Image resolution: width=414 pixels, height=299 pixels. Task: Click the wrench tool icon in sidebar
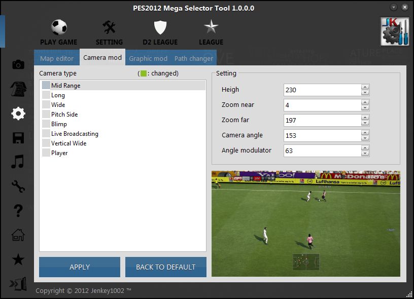[18, 186]
